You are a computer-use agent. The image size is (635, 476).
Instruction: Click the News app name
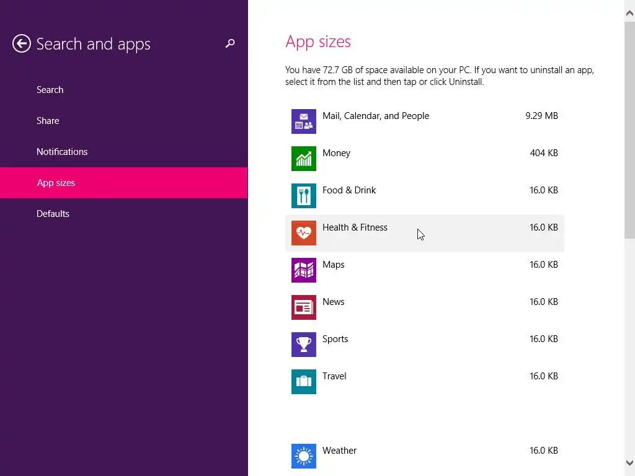coord(333,302)
